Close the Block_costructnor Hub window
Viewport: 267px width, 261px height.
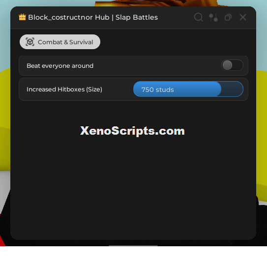(x=242, y=17)
